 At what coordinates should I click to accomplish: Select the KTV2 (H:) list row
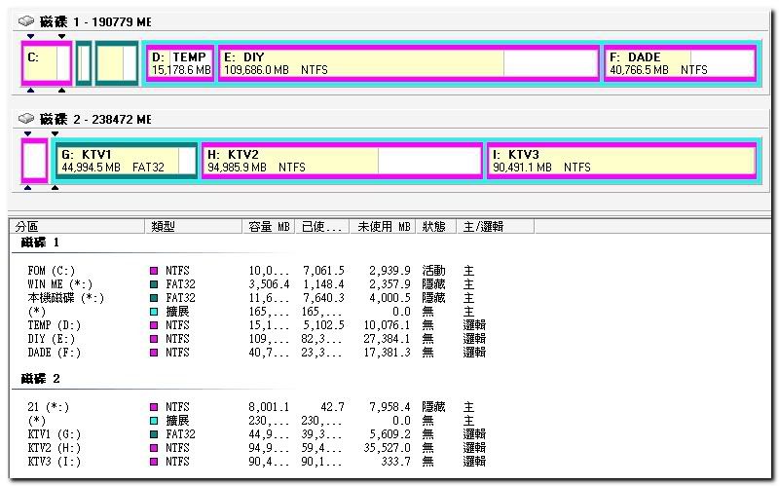pyautogui.click(x=258, y=448)
